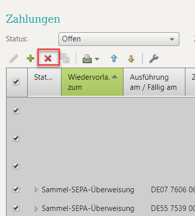Click the blue up arrow icon
Screen dimensions: 195x216
pos(114,59)
